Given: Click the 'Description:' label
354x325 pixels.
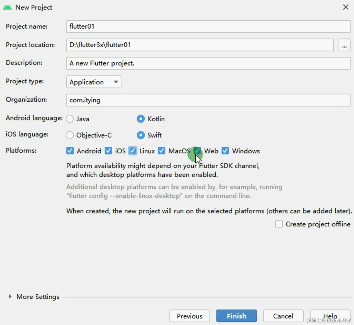Looking at the screenshot, I should pos(24,63).
